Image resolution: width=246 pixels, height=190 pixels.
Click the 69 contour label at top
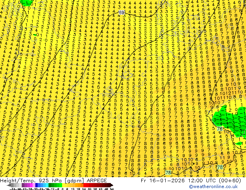[x=121, y=12]
